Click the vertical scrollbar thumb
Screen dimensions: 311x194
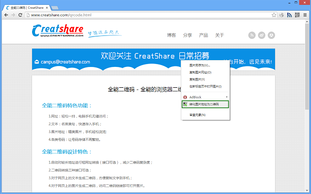307,66
